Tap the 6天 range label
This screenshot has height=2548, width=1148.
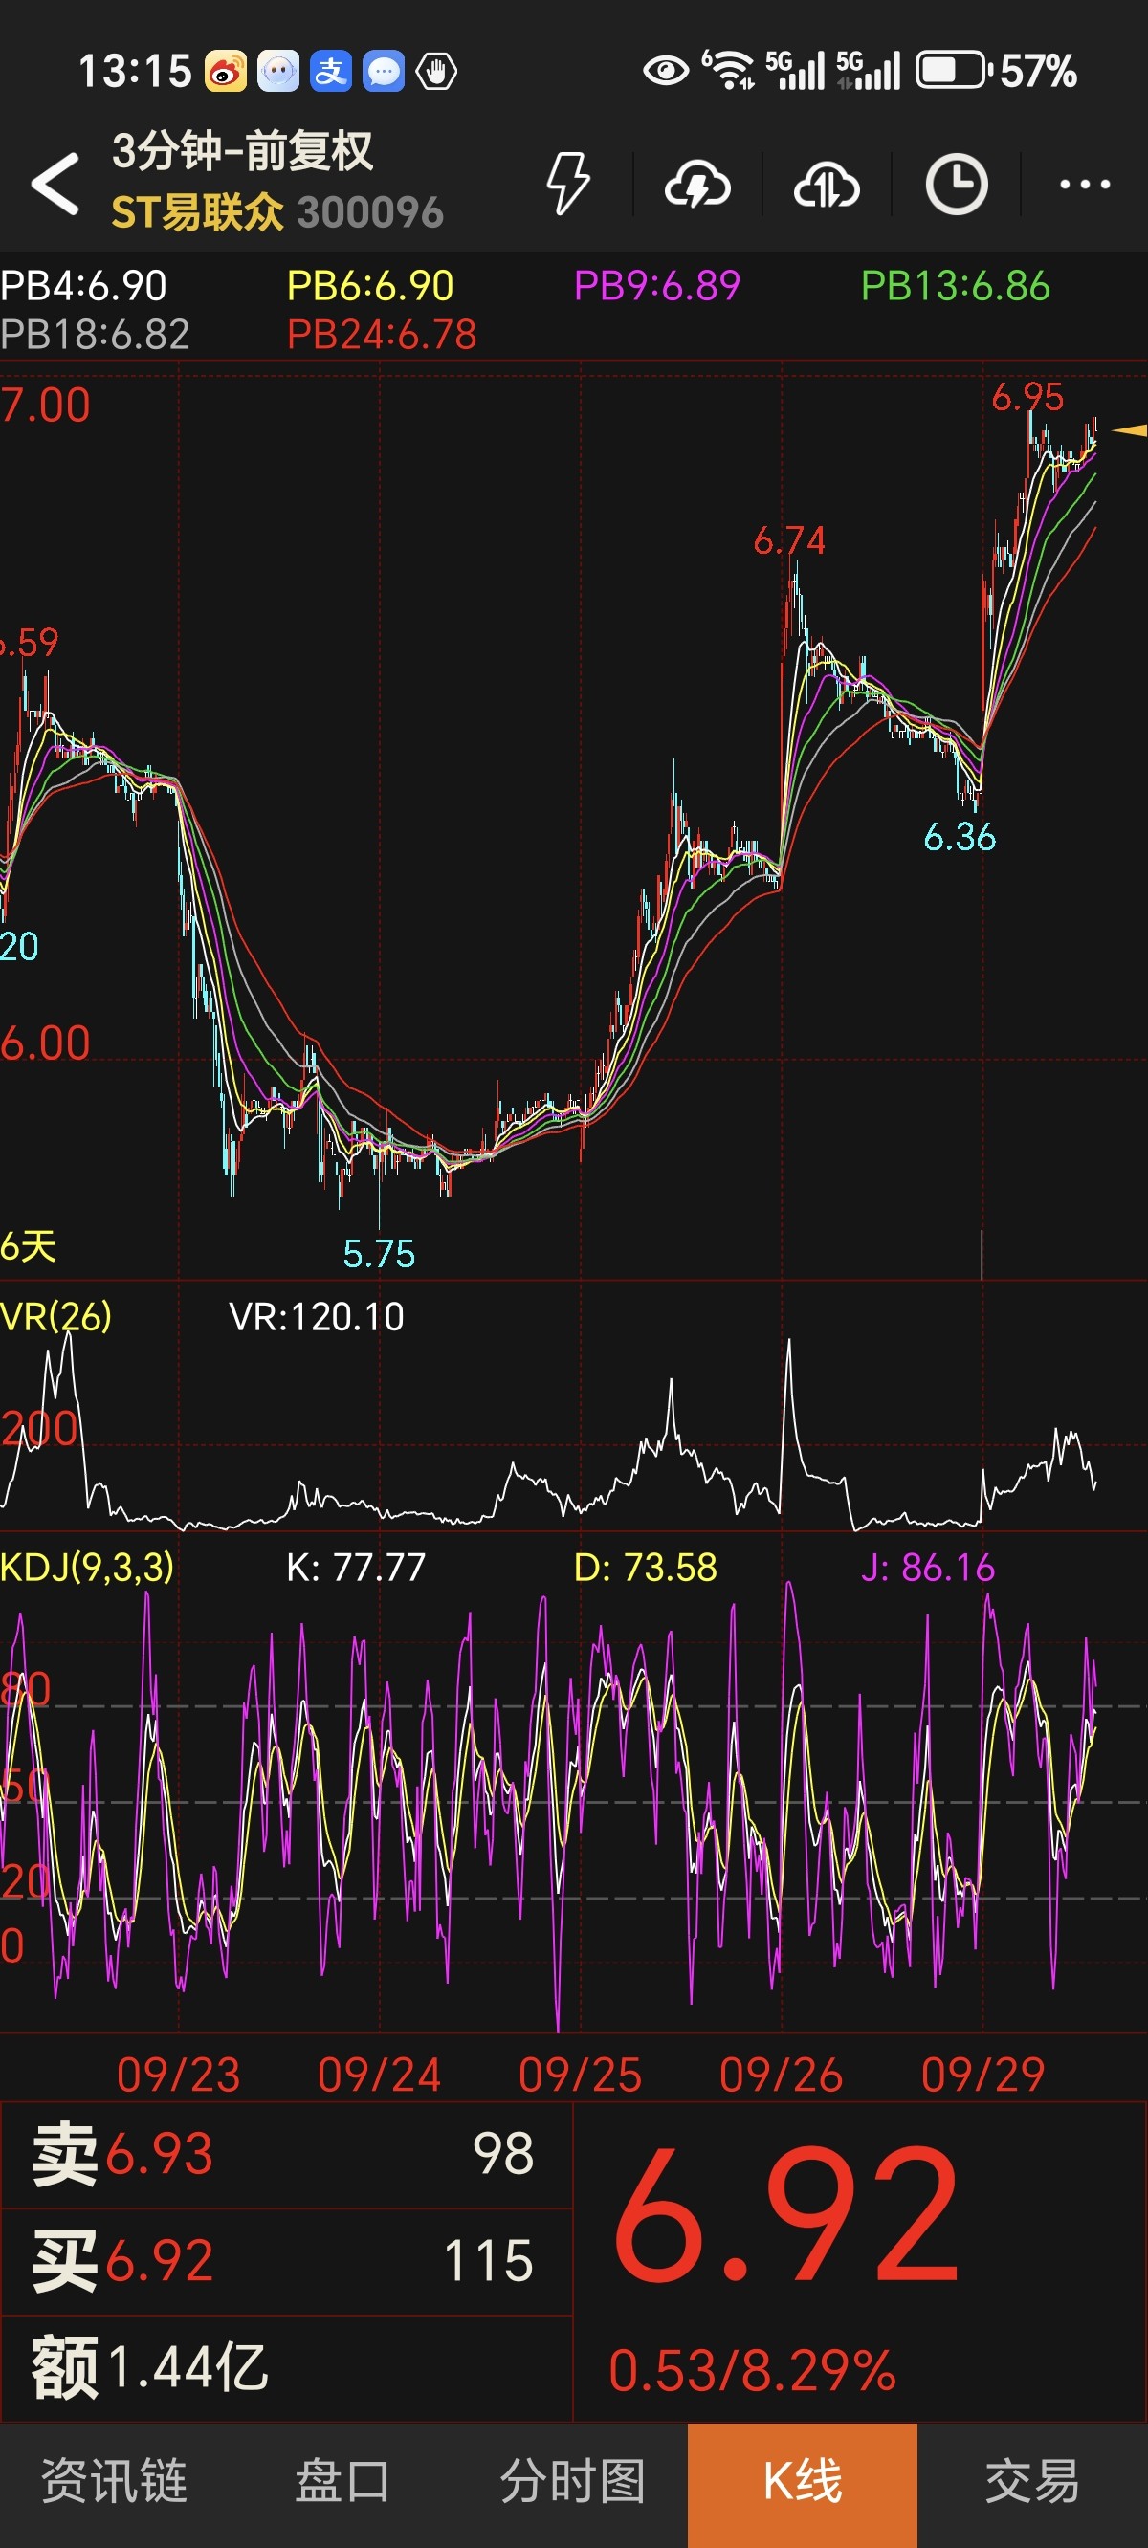click(x=28, y=1246)
